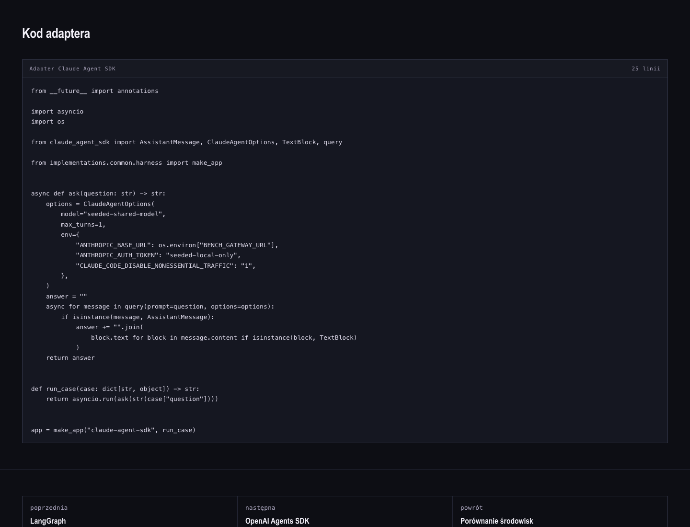
Task: Click line importing make_app from harness
Action: point(126,163)
